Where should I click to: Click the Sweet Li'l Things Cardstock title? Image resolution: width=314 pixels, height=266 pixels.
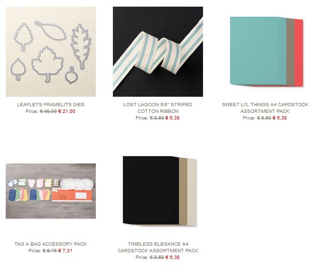coord(265,108)
